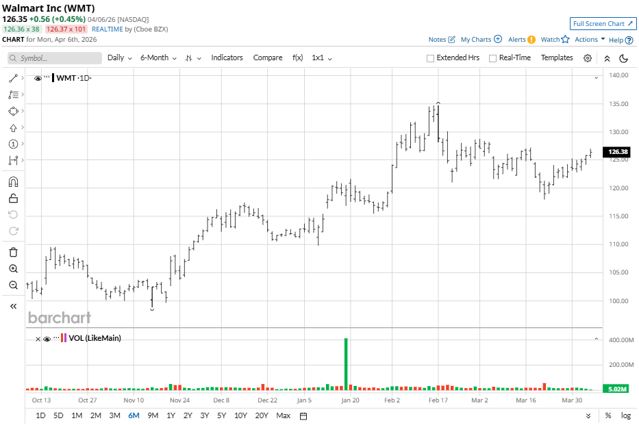Open the Actions dropdown menu

pyautogui.click(x=590, y=40)
